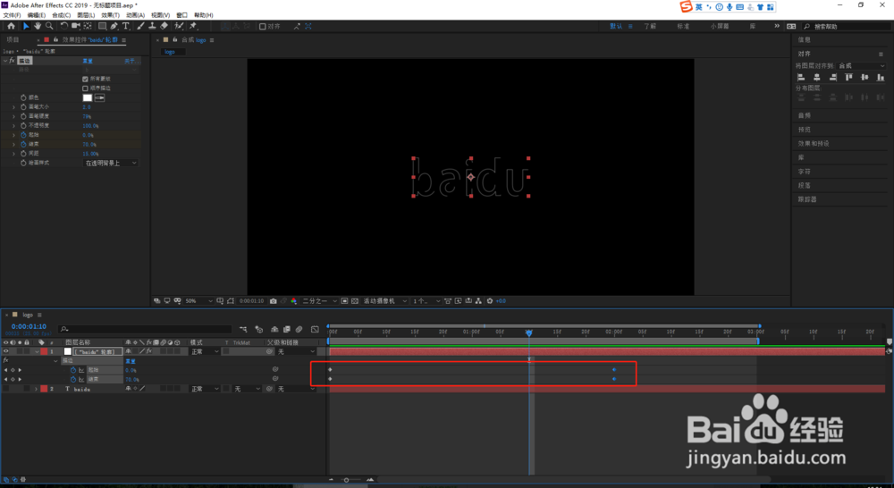This screenshot has height=488, width=894.
Task: Enable the 顺序描边 checkbox
Action: [85, 88]
